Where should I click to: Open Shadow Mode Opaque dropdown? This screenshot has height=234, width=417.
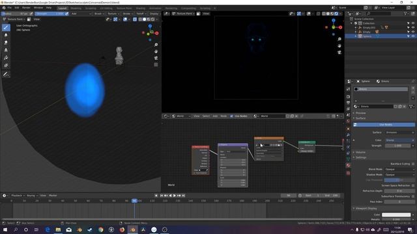tap(399, 175)
